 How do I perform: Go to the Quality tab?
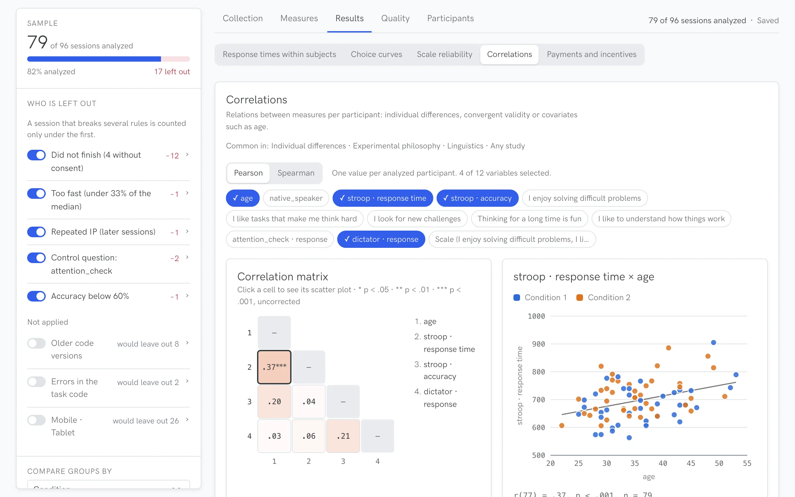click(395, 19)
